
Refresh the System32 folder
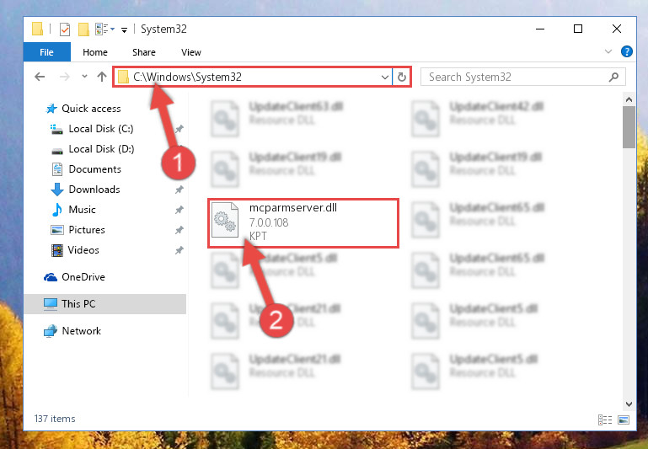(x=402, y=78)
